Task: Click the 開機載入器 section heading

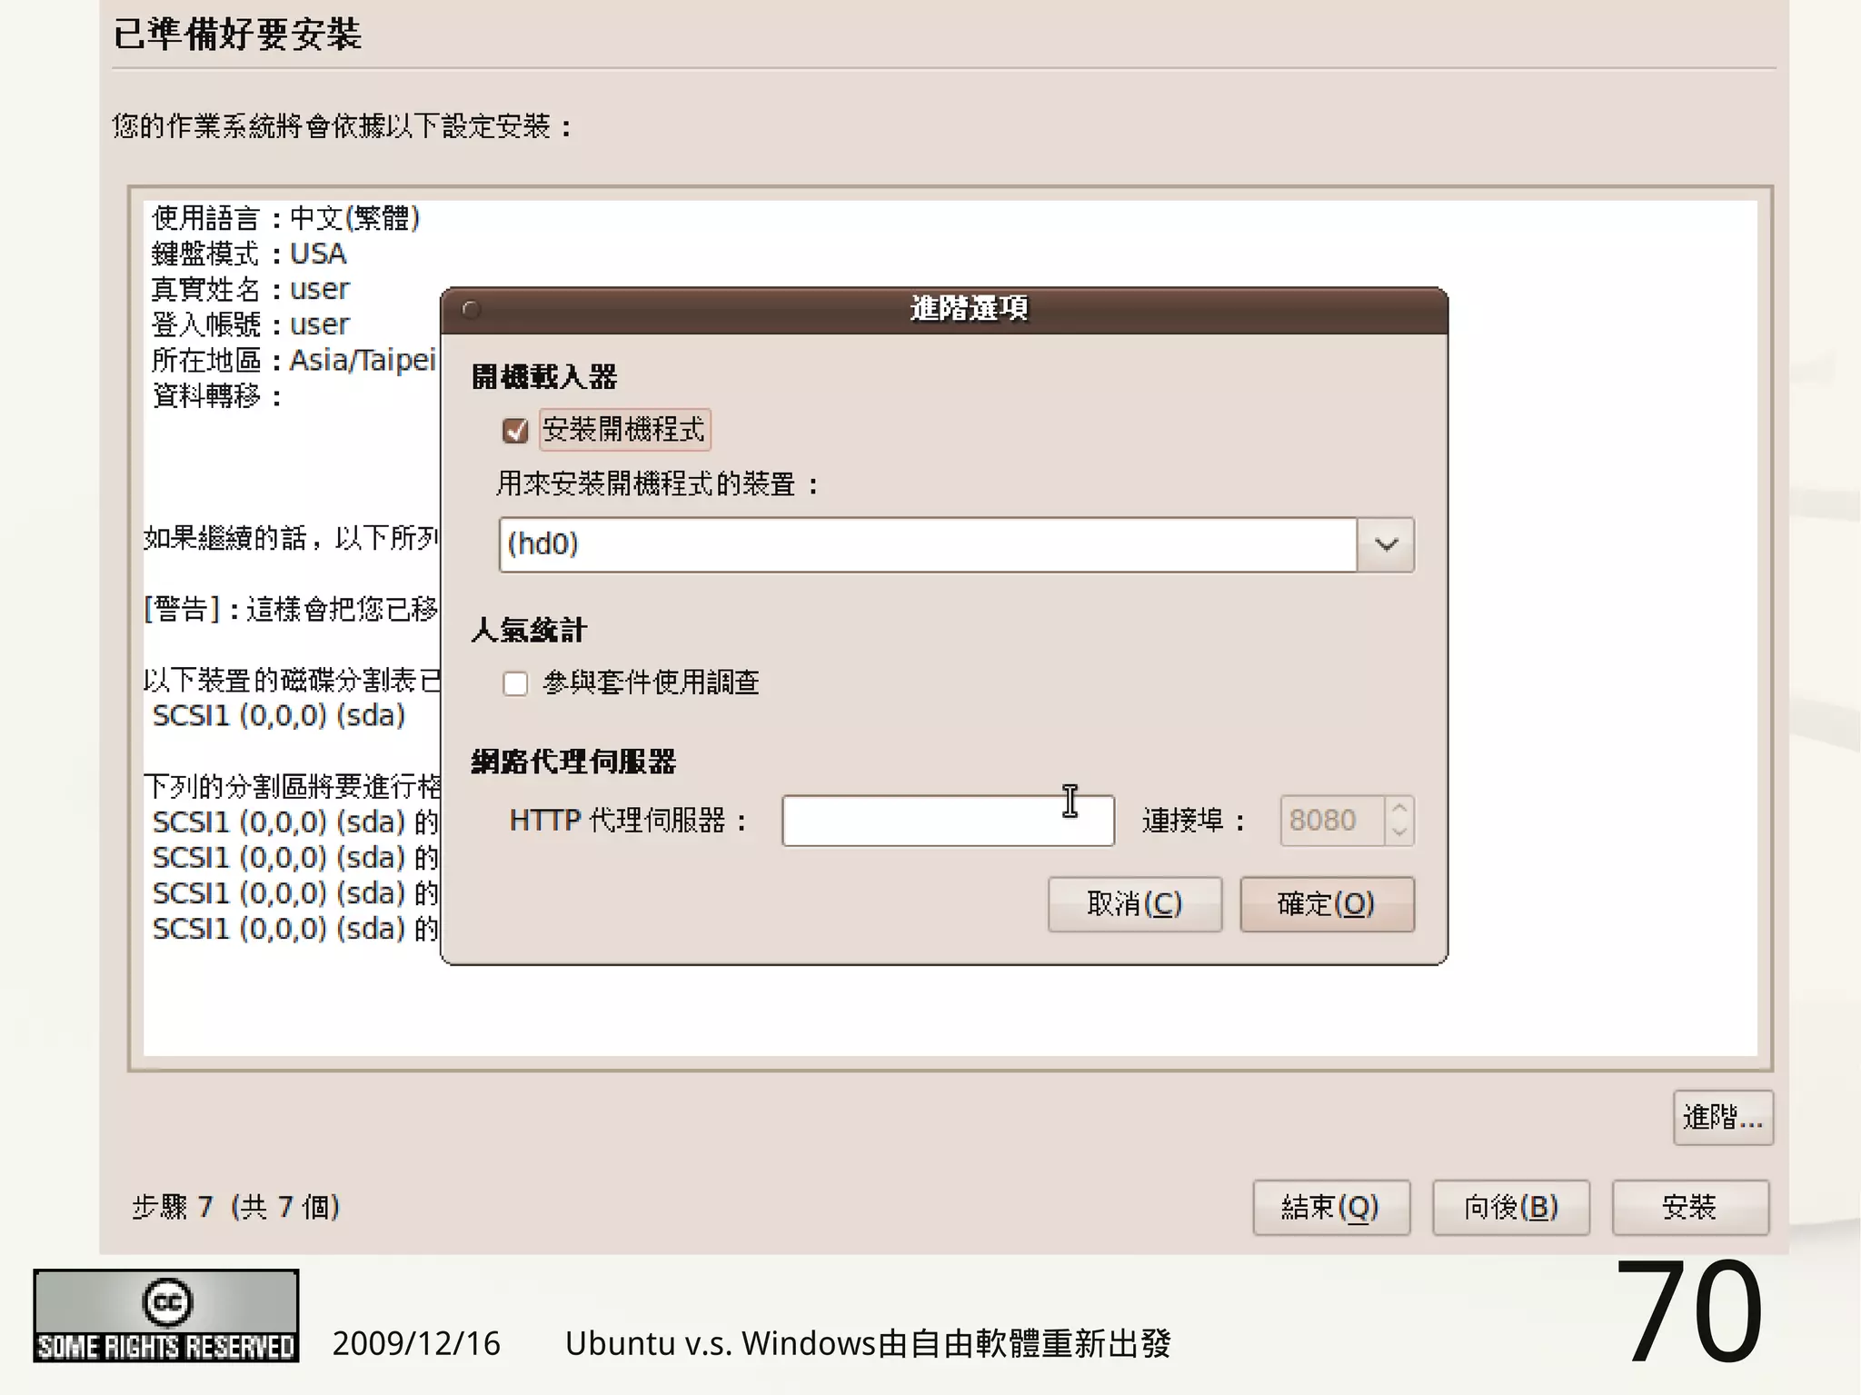Action: [544, 376]
